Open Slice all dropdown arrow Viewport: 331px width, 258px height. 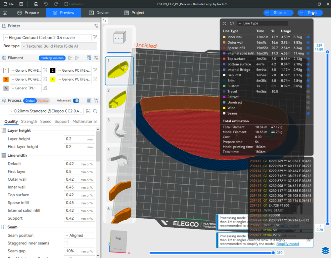tap(267, 13)
